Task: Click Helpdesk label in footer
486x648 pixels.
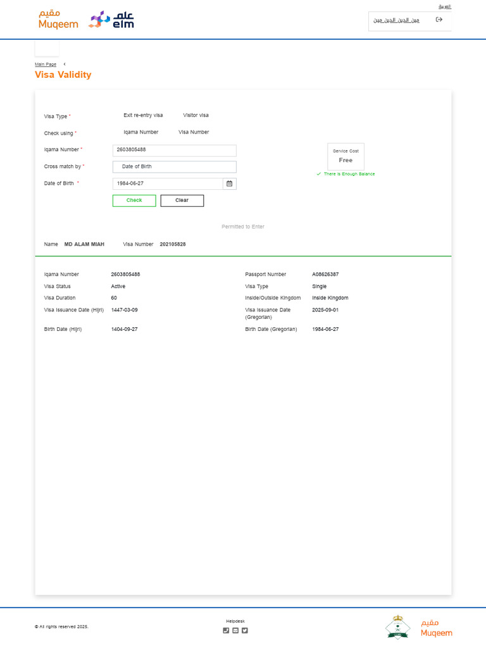Action: [x=235, y=621]
